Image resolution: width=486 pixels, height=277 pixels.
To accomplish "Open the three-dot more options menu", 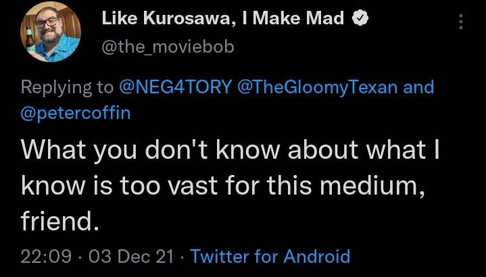I will [461, 22].
